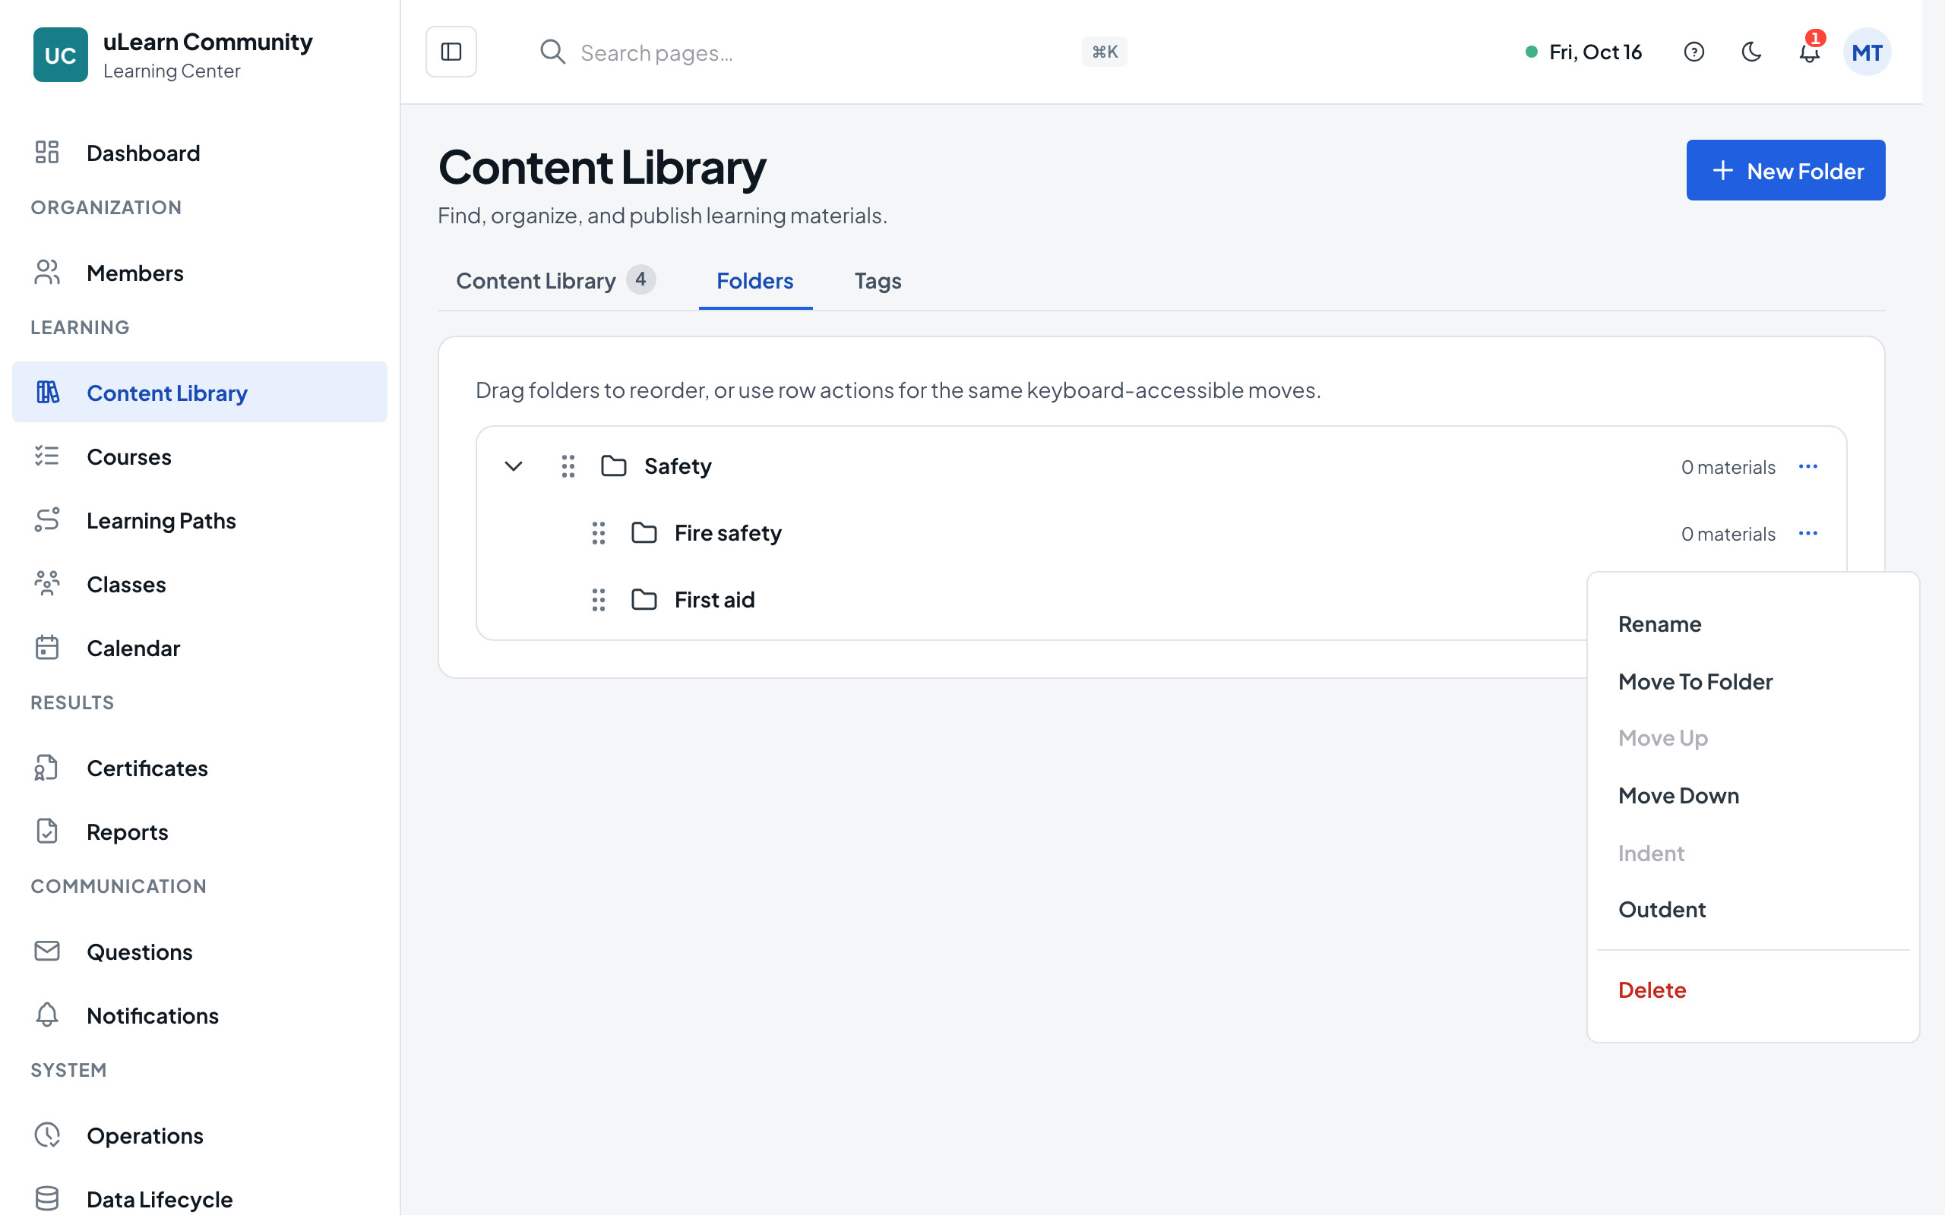Open the help question-mark icon
This screenshot has height=1215, width=1945.
click(1694, 52)
